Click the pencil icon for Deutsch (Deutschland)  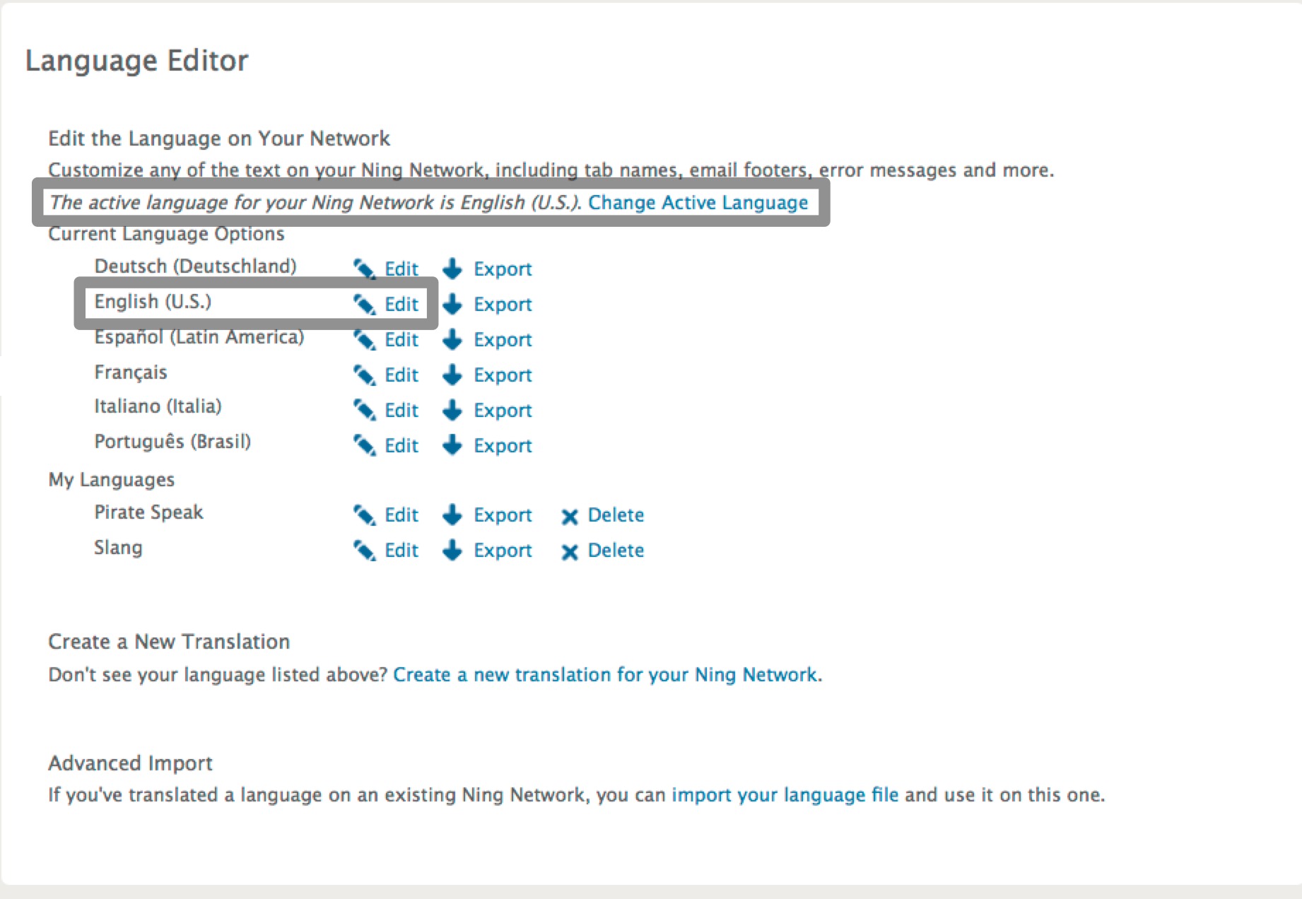coord(365,269)
